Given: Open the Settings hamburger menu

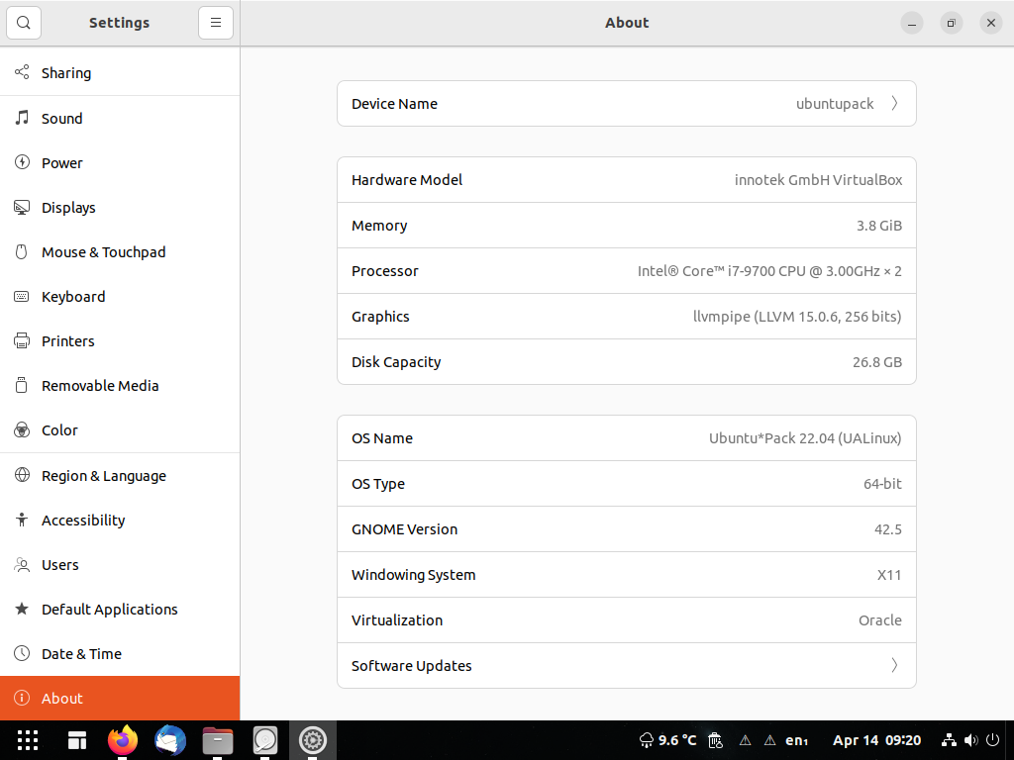Looking at the screenshot, I should pyautogui.click(x=215, y=23).
